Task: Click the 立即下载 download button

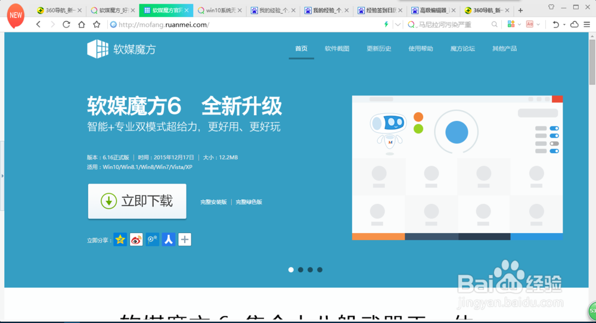Action: coord(137,201)
